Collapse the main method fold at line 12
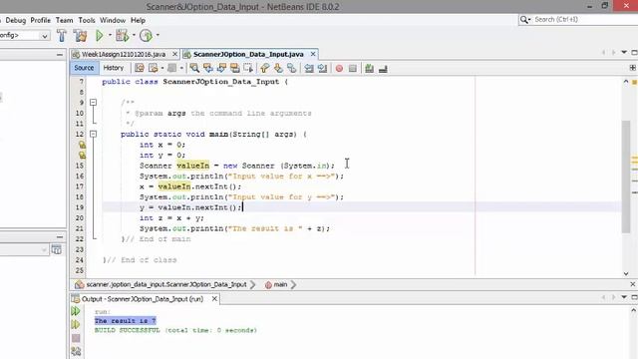The height and width of the screenshot is (359, 638). click(93, 134)
